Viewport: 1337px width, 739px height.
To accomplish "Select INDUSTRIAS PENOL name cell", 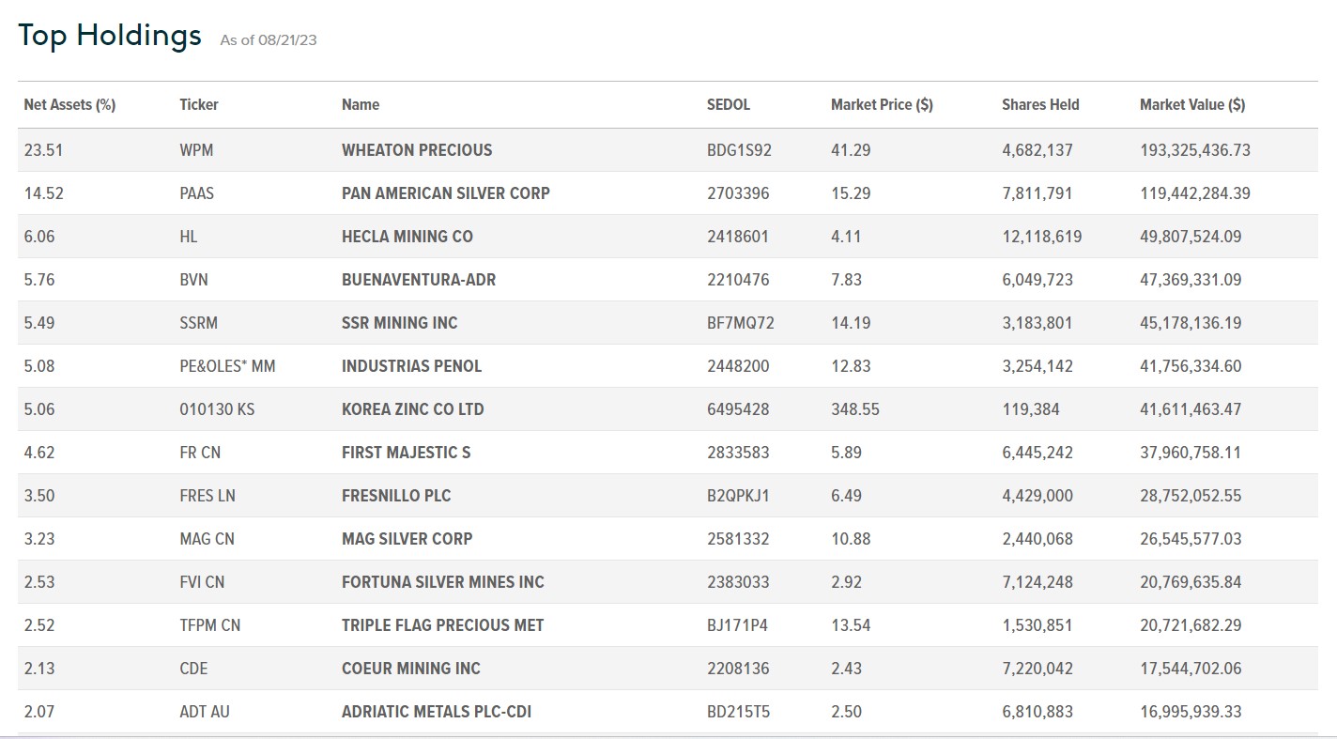I will coord(412,366).
